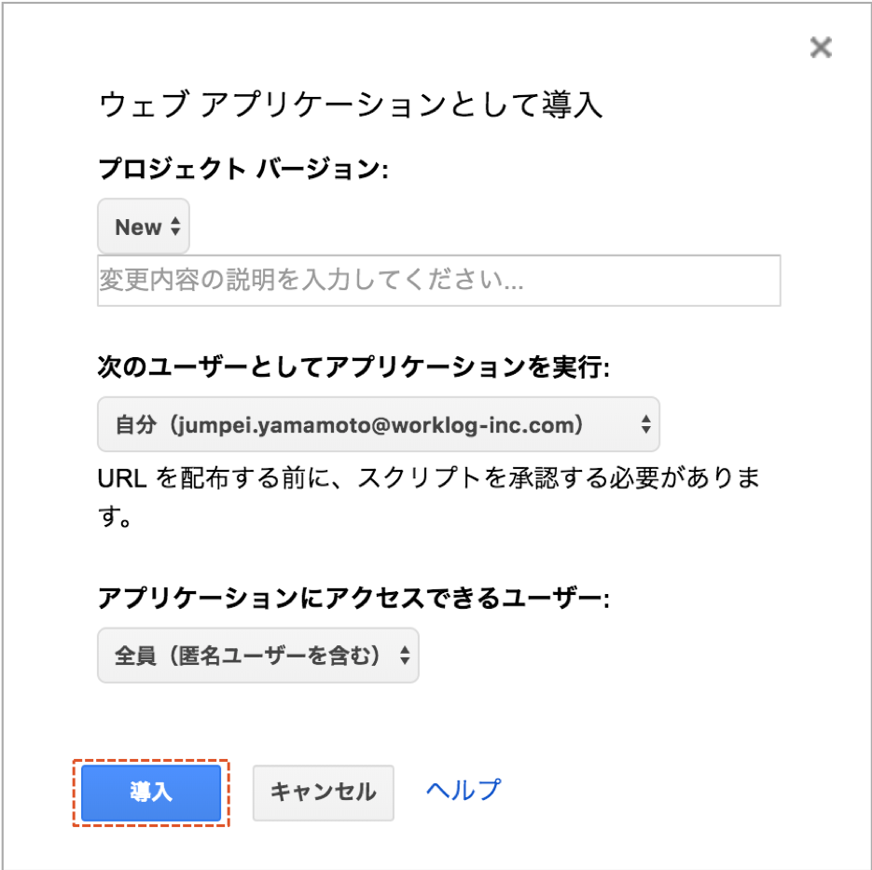This screenshot has width=872, height=870.
Task: Click the ウェブ アプリケーションとして導入 dialog title
Action: (351, 104)
